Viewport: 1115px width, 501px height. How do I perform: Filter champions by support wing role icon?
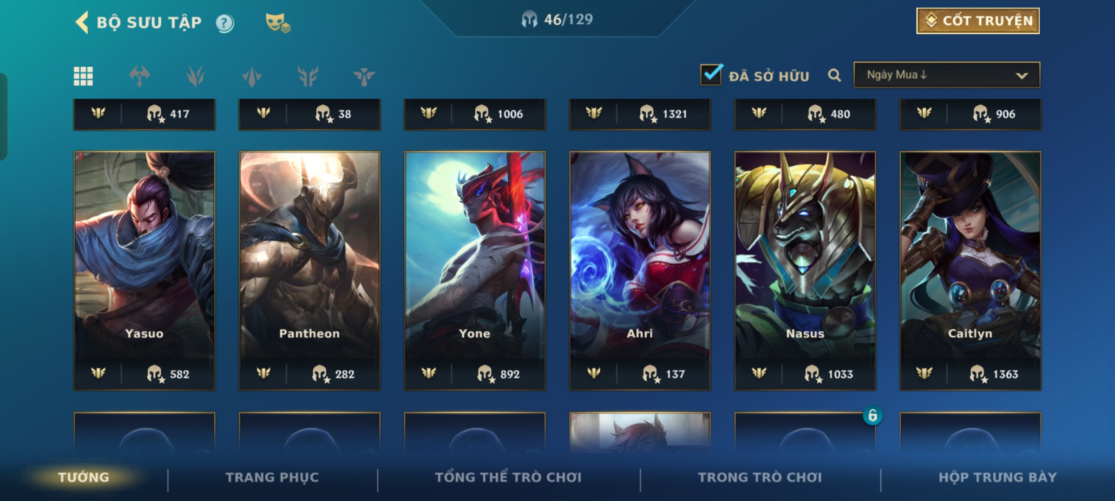point(364,76)
